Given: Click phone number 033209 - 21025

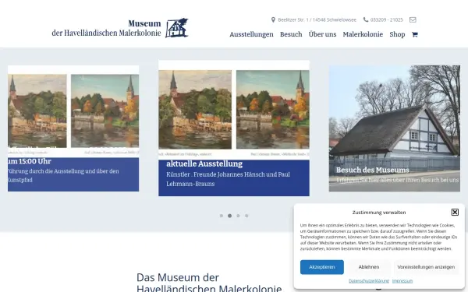Looking at the screenshot, I should pyautogui.click(x=387, y=20).
